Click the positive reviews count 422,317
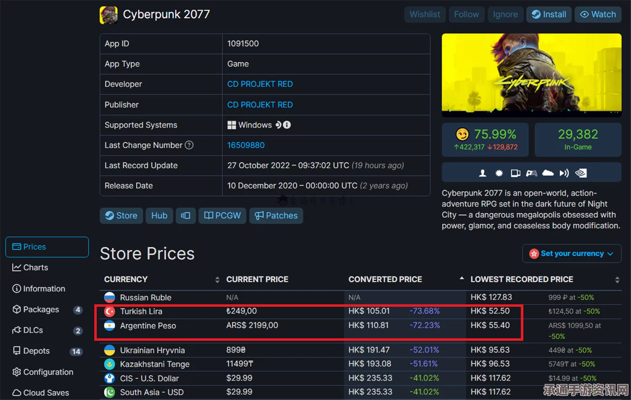 [469, 147]
